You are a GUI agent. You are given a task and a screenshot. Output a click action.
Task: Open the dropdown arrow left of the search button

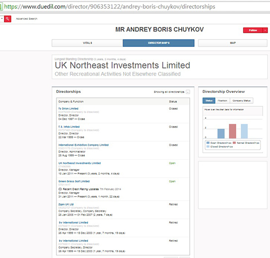click(x=1, y=19)
